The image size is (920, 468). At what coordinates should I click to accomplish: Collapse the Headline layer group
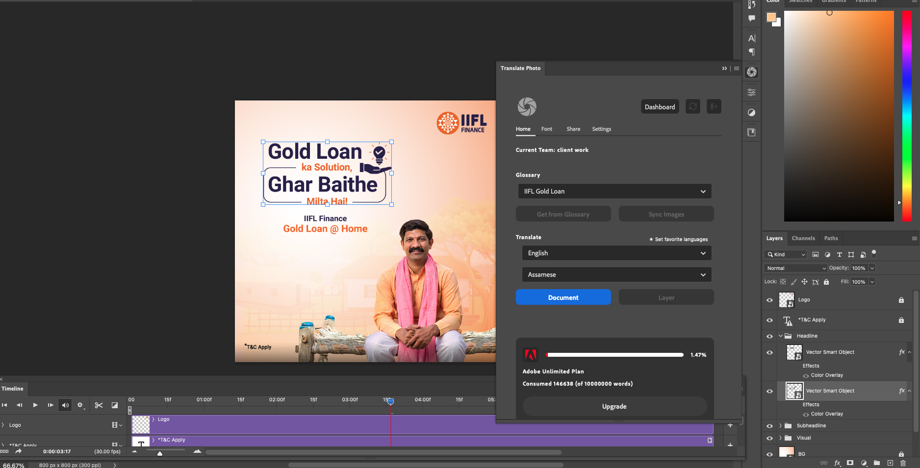(x=781, y=336)
